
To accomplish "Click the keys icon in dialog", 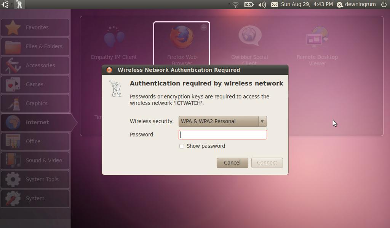I will tap(116, 89).
